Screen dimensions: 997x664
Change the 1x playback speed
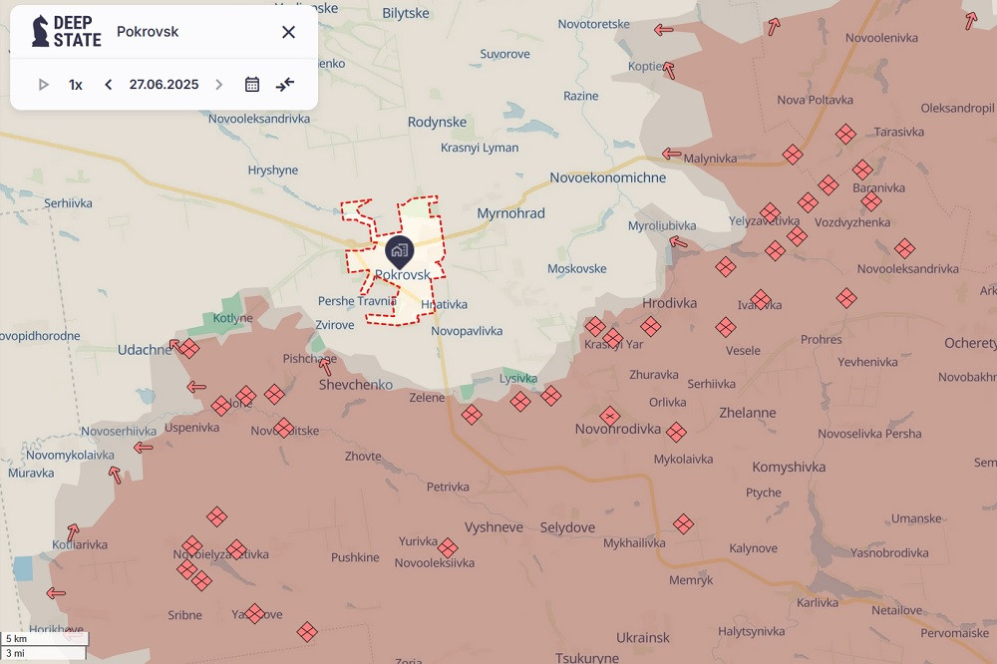click(76, 84)
